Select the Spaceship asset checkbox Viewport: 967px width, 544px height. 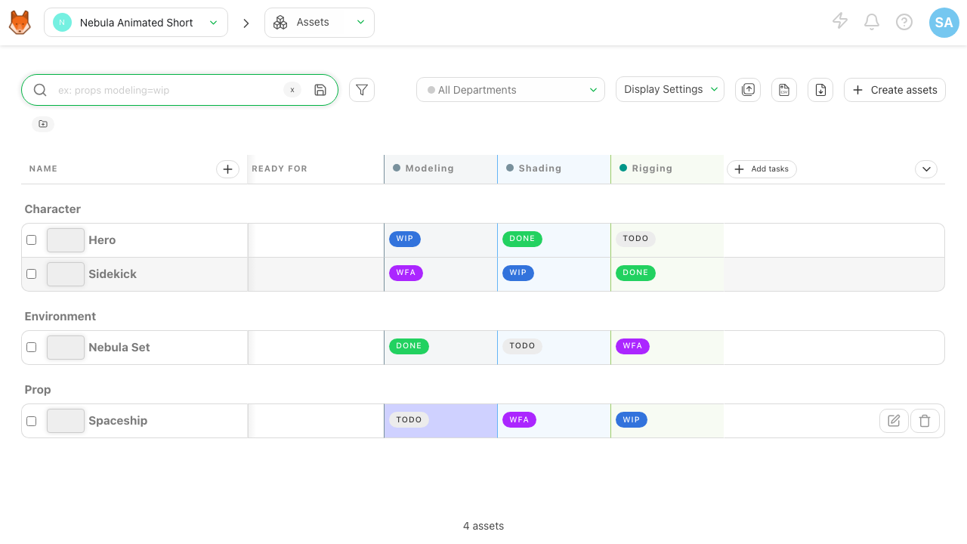point(32,421)
